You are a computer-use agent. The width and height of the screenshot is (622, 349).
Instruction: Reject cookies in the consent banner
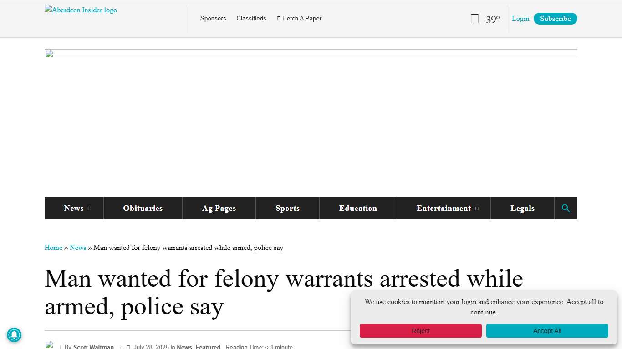point(420,331)
